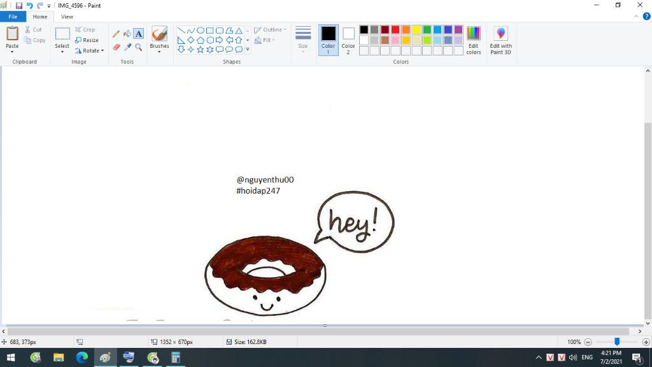Choose the Oval shape
The height and width of the screenshot is (367, 652).
point(200,31)
